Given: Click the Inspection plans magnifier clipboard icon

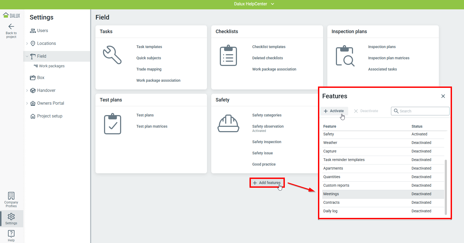Looking at the screenshot, I should pos(345,56).
